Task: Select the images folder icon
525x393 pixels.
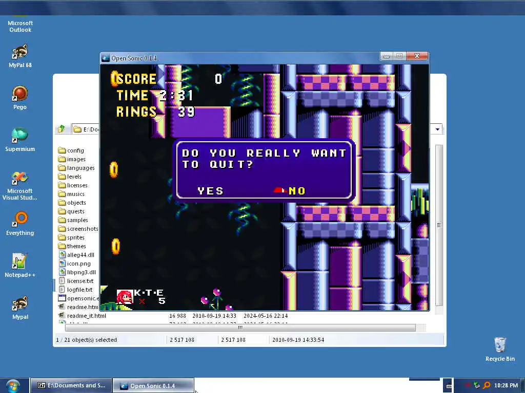Action: [62, 159]
